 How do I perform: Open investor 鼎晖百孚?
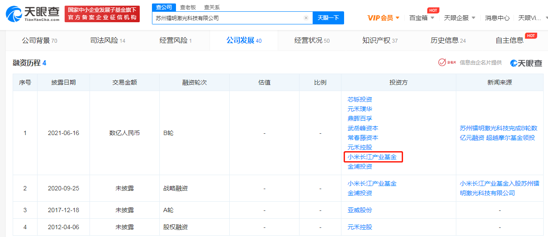click(x=360, y=118)
